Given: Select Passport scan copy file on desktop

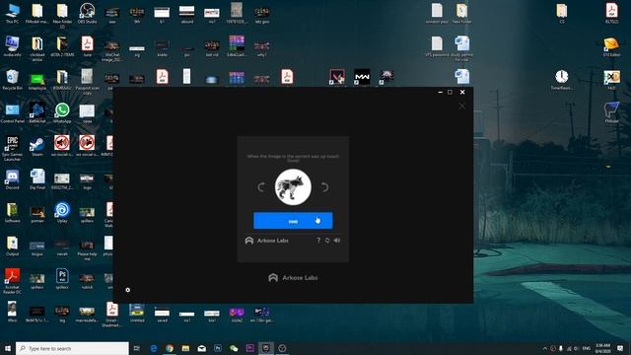Looking at the screenshot, I should point(87,82).
